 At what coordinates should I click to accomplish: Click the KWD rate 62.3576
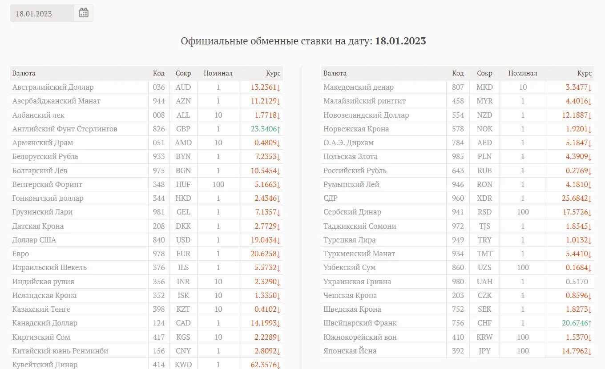tap(266, 365)
